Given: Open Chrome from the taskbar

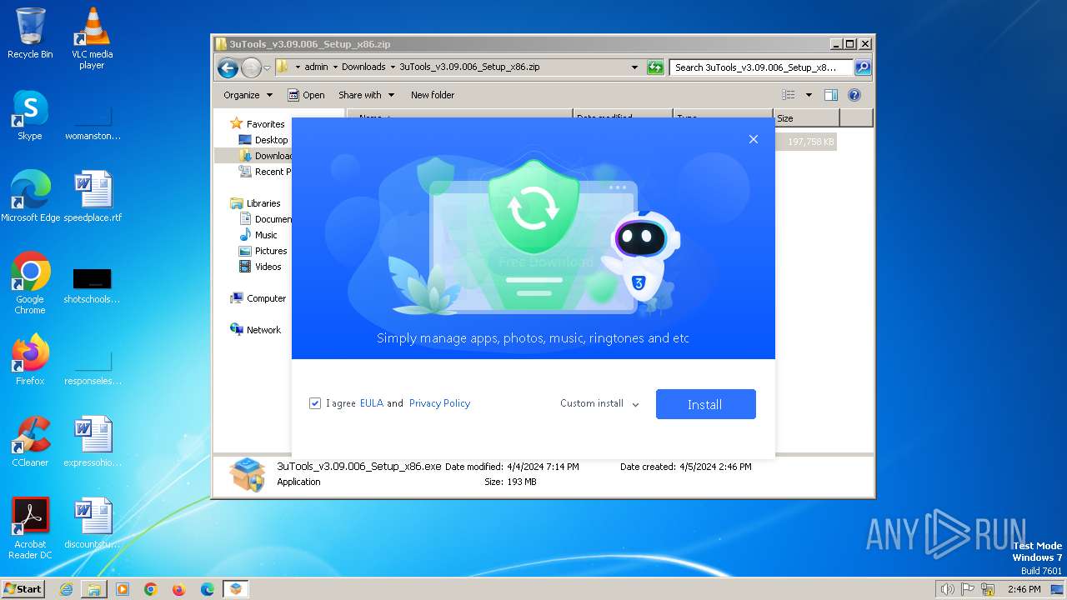Looking at the screenshot, I should click(x=151, y=589).
